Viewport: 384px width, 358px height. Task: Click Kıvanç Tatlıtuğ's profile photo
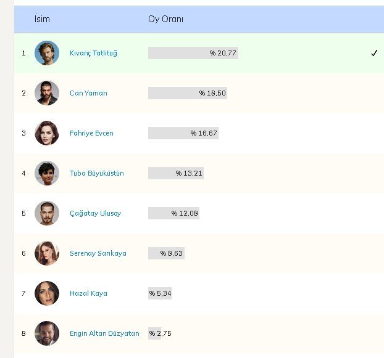pos(47,53)
